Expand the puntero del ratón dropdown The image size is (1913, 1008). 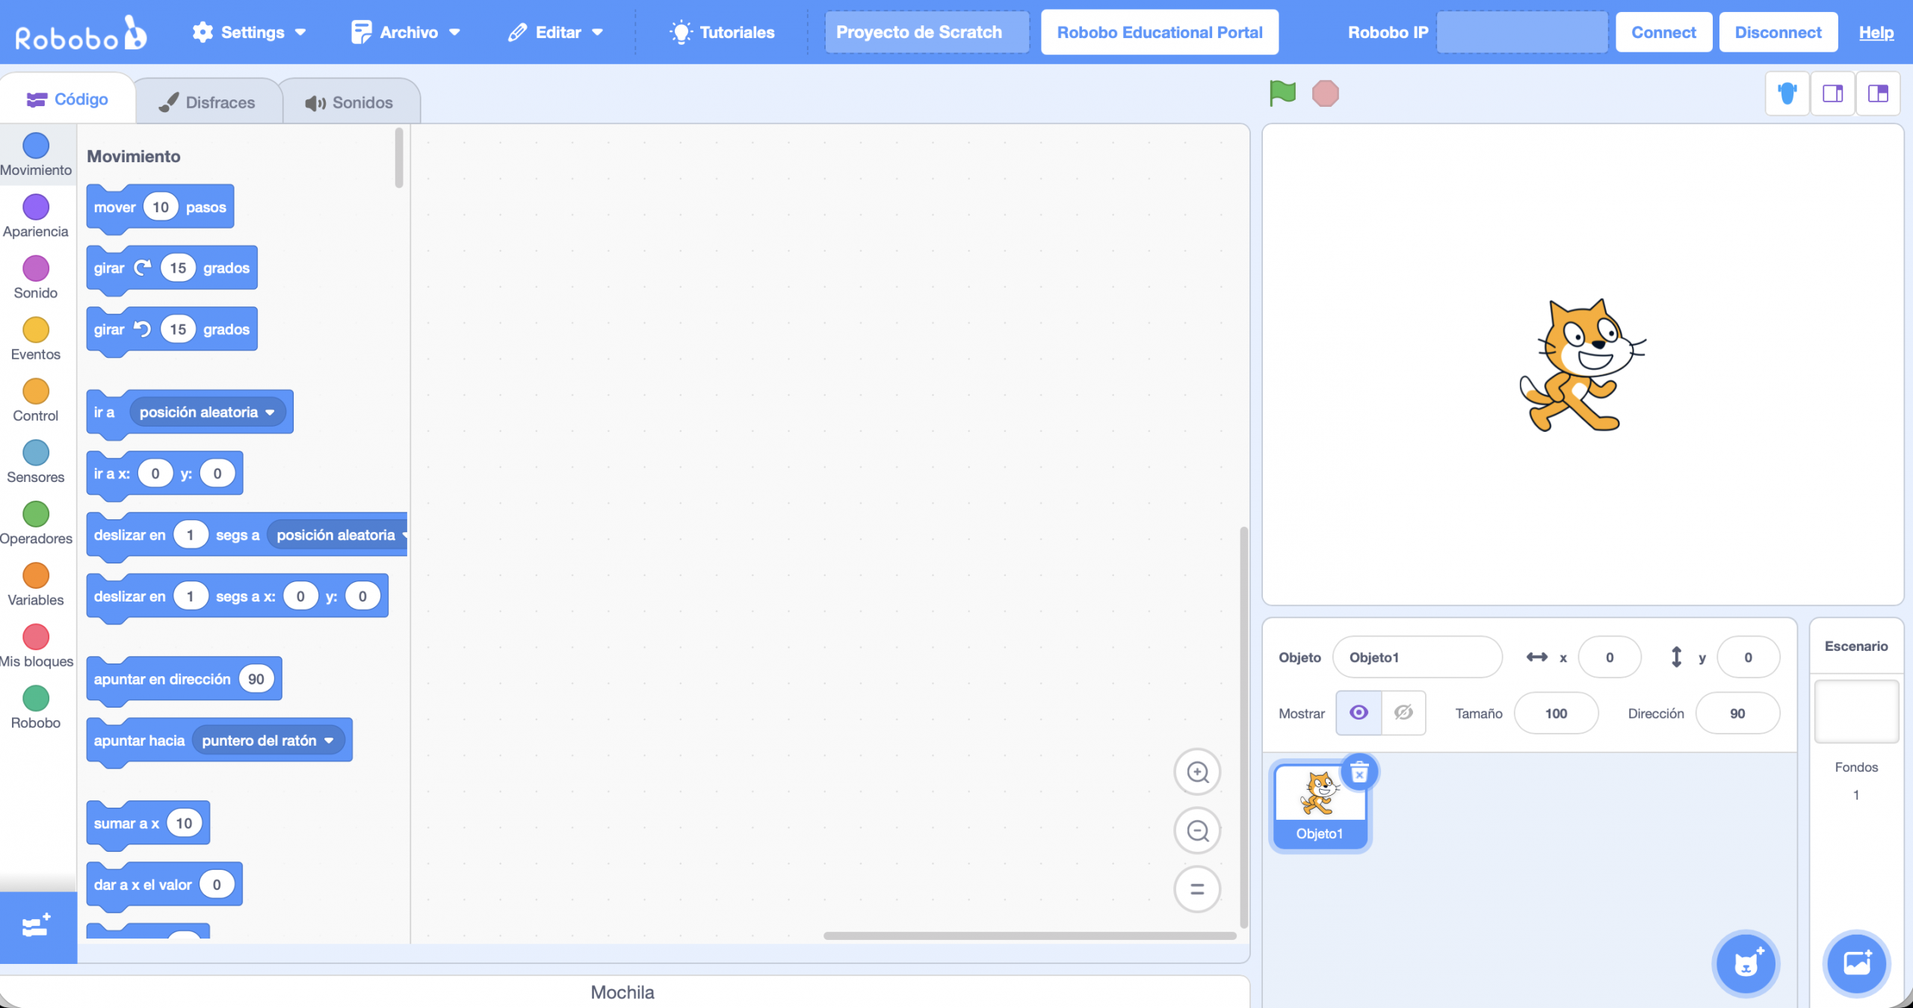click(329, 740)
